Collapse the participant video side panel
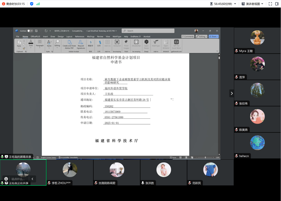Viewport: 281px width, 201px height. click(232, 93)
